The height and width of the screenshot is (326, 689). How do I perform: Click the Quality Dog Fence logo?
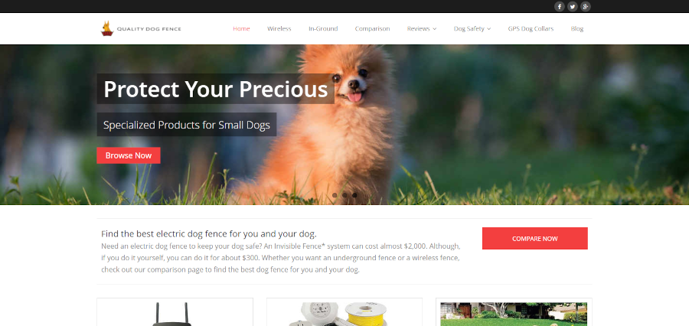click(141, 28)
